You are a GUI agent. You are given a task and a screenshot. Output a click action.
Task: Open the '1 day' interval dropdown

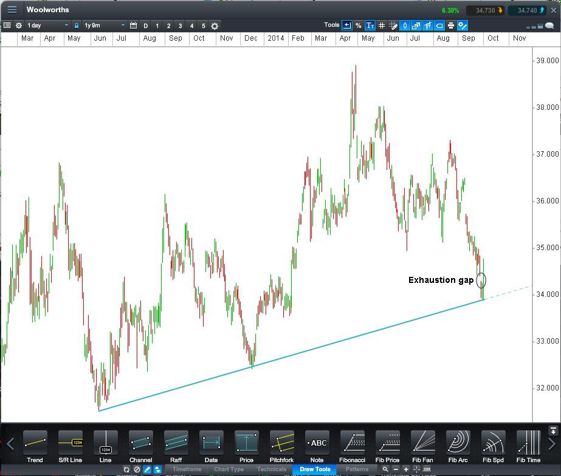click(x=47, y=25)
